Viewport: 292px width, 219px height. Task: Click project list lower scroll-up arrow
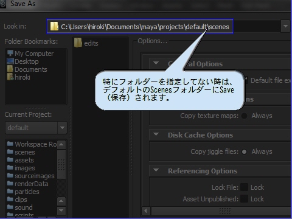(x=61, y=201)
